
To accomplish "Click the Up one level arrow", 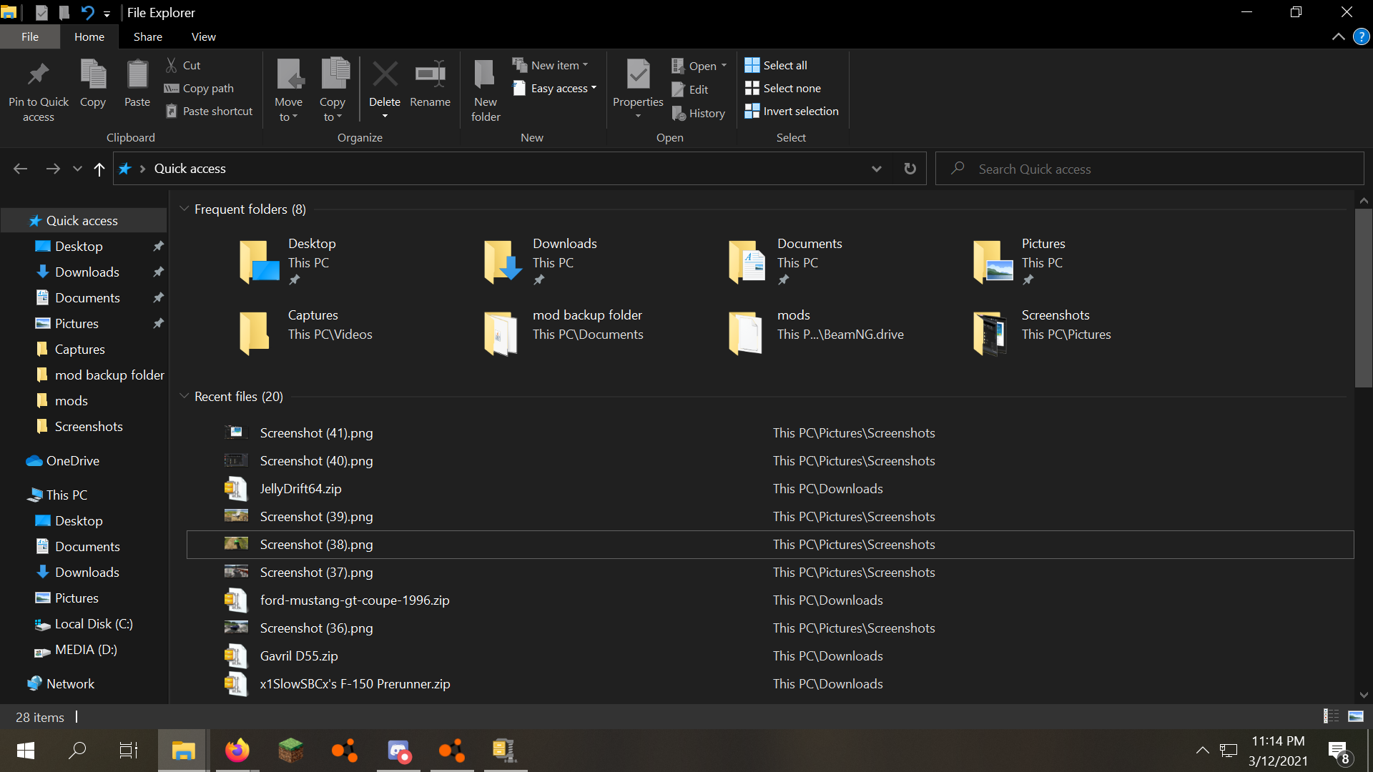I will pyautogui.click(x=99, y=169).
